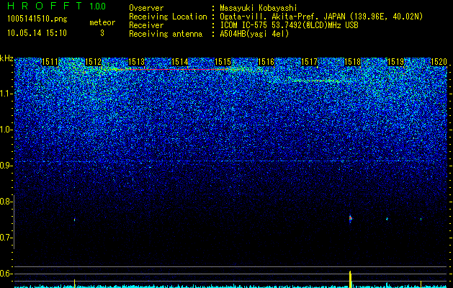The height and width of the screenshot is (288, 453).
Task: Click the 1514 time marker
Action: 180,61
